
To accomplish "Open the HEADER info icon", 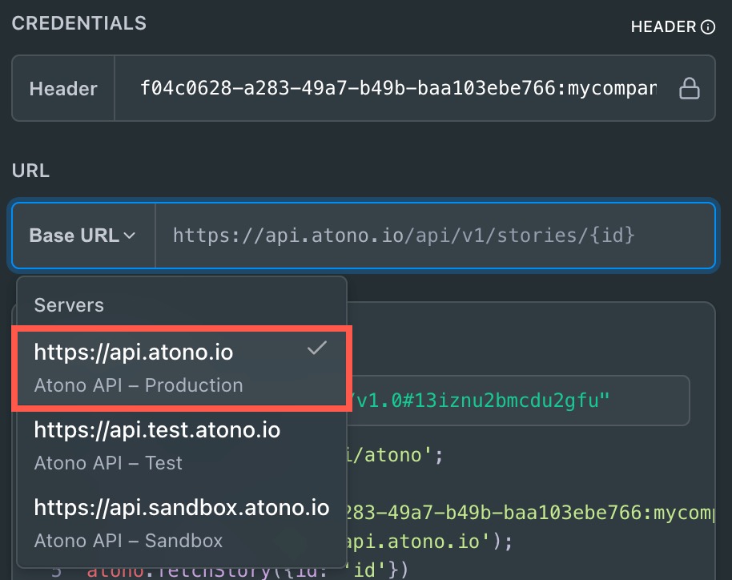I will coord(708,27).
